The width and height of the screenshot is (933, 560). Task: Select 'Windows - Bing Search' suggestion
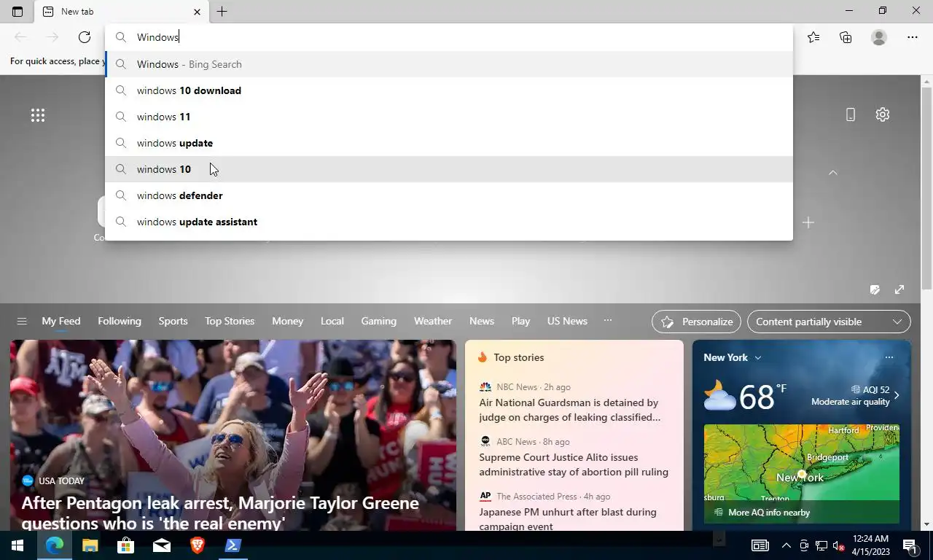[449, 64]
